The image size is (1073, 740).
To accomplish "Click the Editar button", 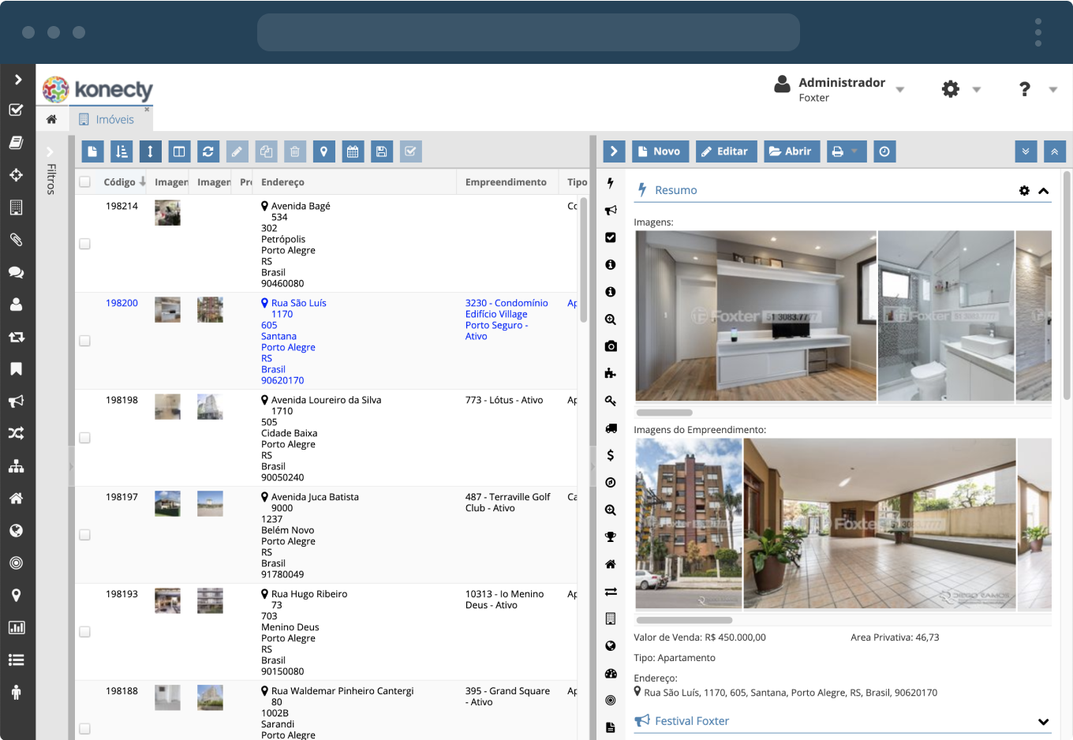I will (726, 151).
